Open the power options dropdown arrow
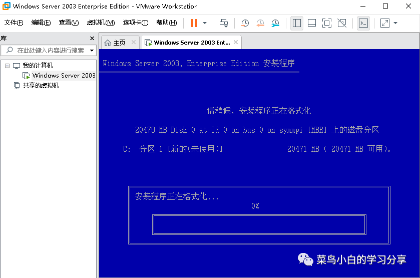The image size is (420, 278). pyautogui.click(x=205, y=23)
